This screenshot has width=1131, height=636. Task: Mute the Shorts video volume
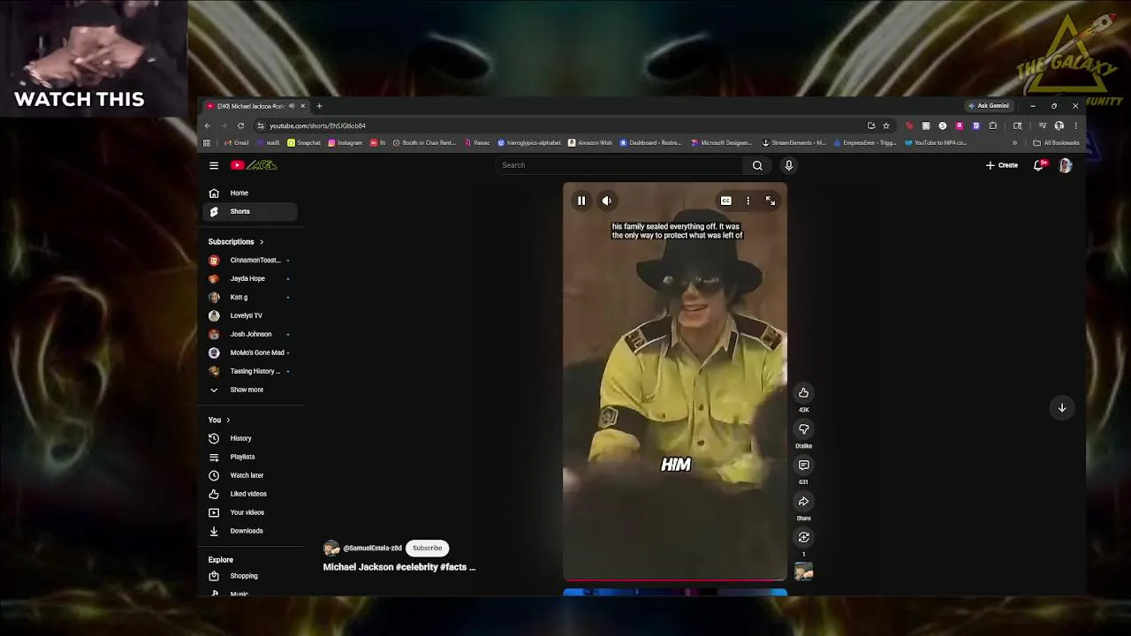[606, 201]
